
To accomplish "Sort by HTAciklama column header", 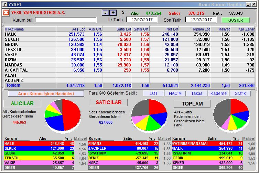I will pos(30,29).
